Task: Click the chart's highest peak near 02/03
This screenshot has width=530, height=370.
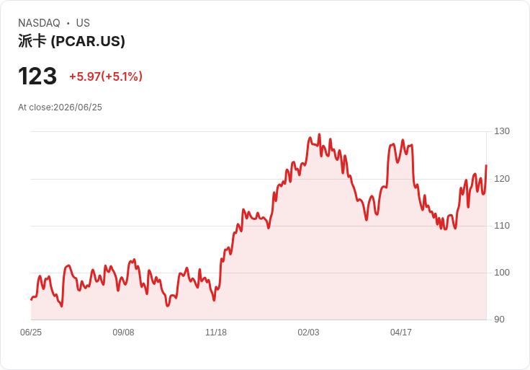Action: (320, 134)
